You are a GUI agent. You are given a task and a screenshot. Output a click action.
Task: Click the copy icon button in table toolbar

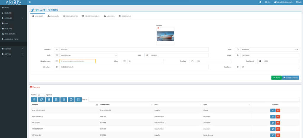(x=41, y=100)
